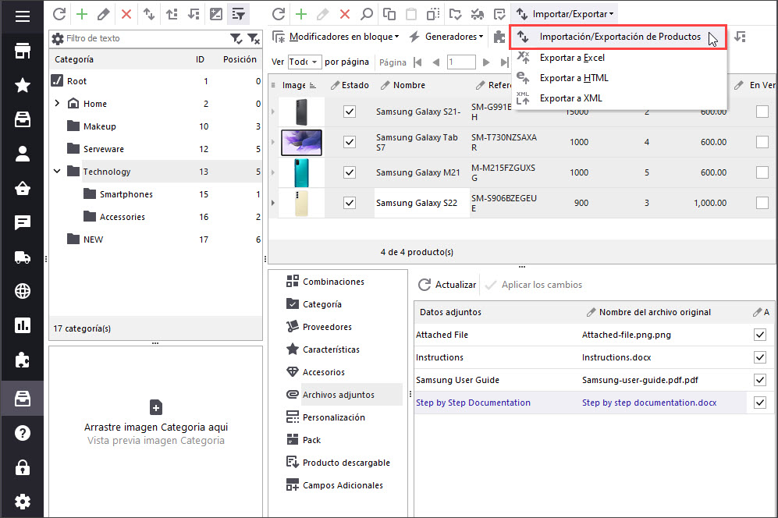
Task: Click the Filtro de texto field
Action: pos(147,38)
